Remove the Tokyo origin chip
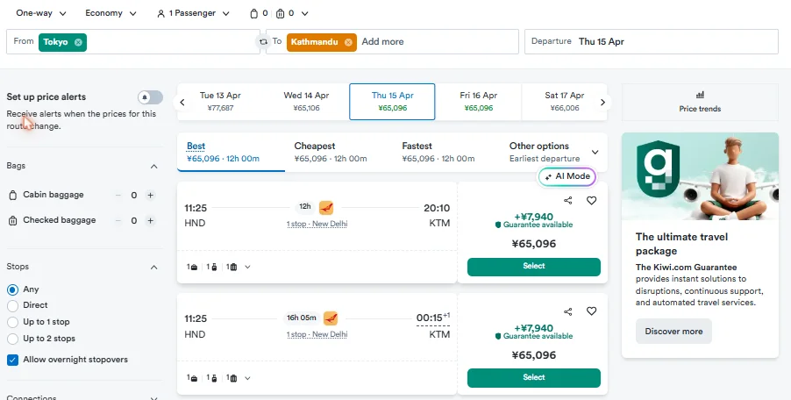Viewport: 791px width, 400px height. tap(78, 42)
